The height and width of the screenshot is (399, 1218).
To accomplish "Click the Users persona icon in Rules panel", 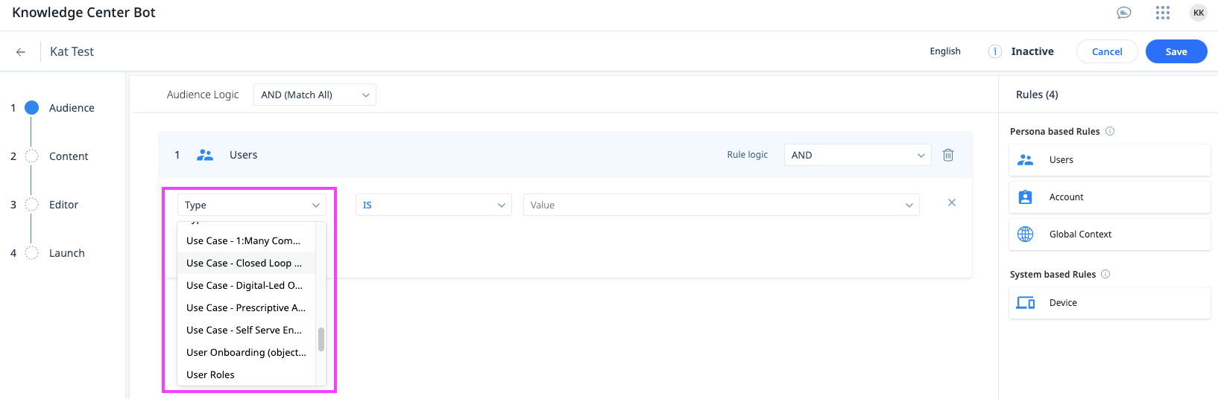I will (1026, 160).
